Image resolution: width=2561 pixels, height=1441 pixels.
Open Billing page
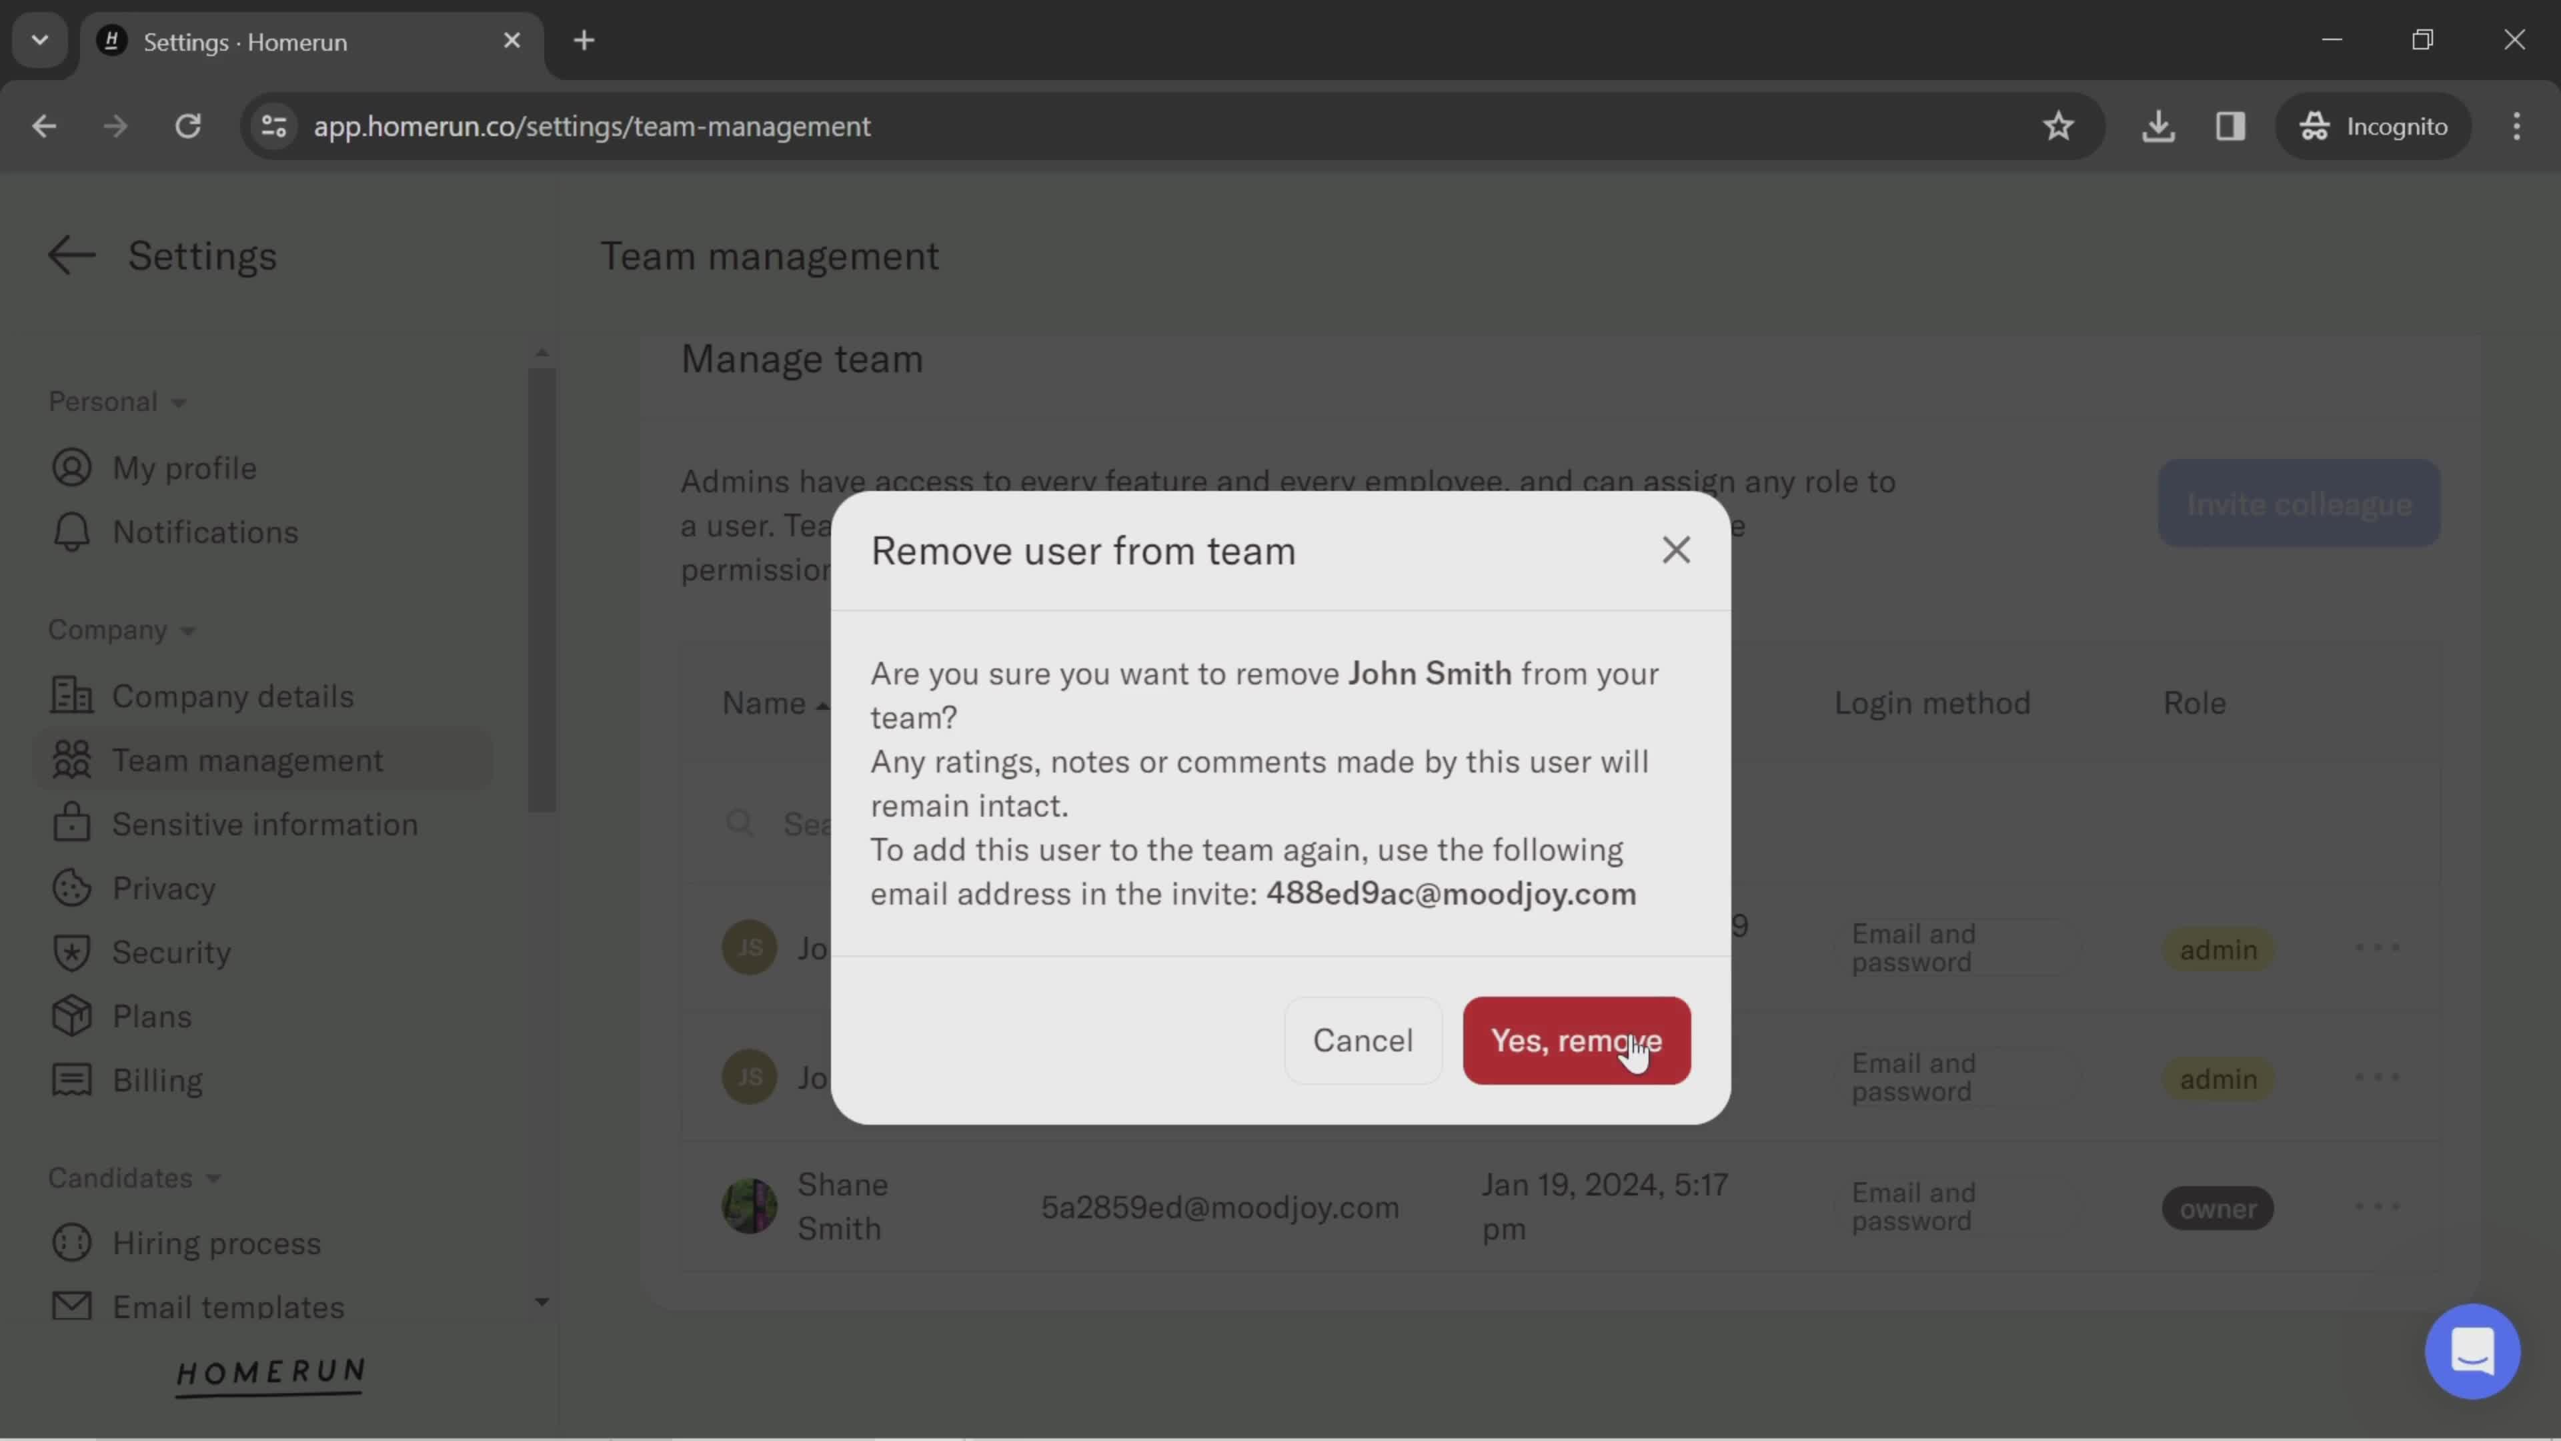157,1080
